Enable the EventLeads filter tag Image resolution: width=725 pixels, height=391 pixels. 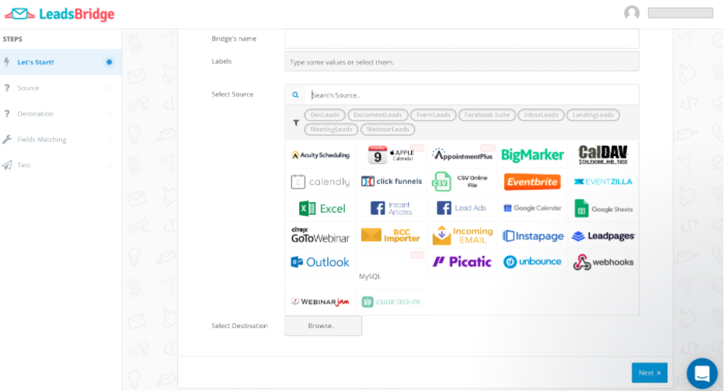coord(433,115)
